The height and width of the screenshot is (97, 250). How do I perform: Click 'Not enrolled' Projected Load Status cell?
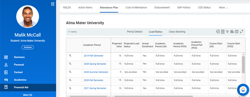point(130,72)
